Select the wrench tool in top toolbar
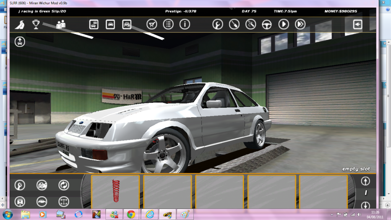 pyautogui.click(x=218, y=24)
